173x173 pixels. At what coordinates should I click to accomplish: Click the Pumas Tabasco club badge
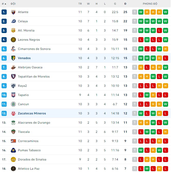(x=13, y=150)
